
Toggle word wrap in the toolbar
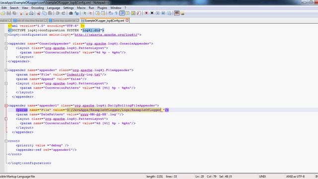pos(111,13)
